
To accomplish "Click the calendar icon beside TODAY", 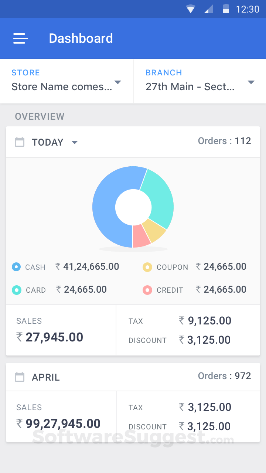I will pos(20,142).
